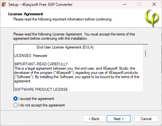The image size is (162, 126).
Task: Click the 'IMPORTANT--READ CAREFULLY' line
Action: pos(41,64)
